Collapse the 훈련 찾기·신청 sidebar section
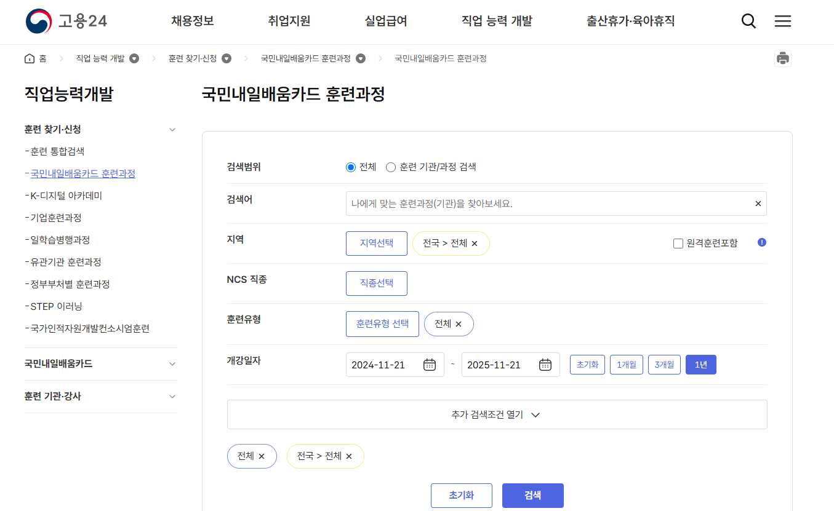The width and height of the screenshot is (834, 511). pos(172,130)
